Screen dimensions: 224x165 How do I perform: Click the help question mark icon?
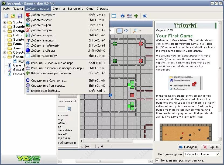(x=145, y=16)
